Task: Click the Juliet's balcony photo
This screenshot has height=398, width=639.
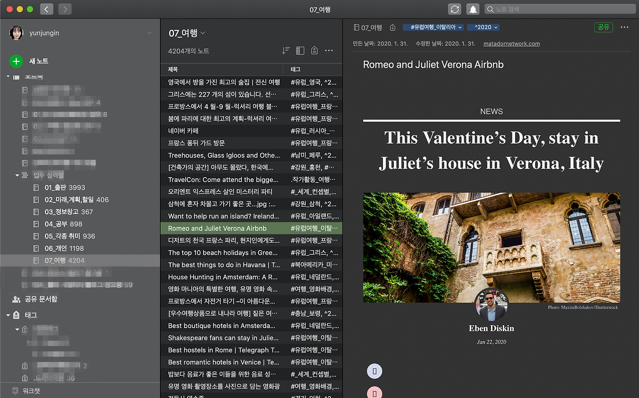Action: 491,247
